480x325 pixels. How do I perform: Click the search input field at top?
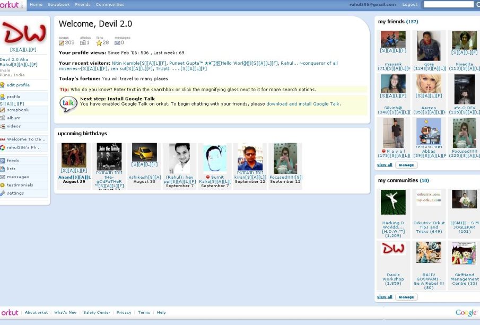point(448,4)
